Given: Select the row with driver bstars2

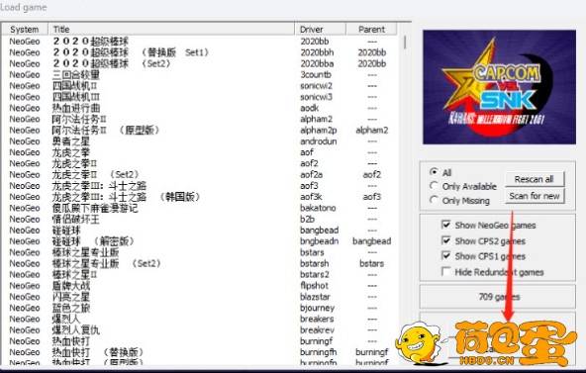Looking at the screenshot, I should (x=200, y=275).
